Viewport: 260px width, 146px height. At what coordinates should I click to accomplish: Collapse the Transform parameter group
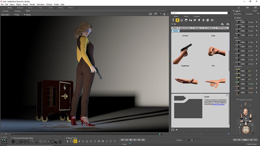233,66
